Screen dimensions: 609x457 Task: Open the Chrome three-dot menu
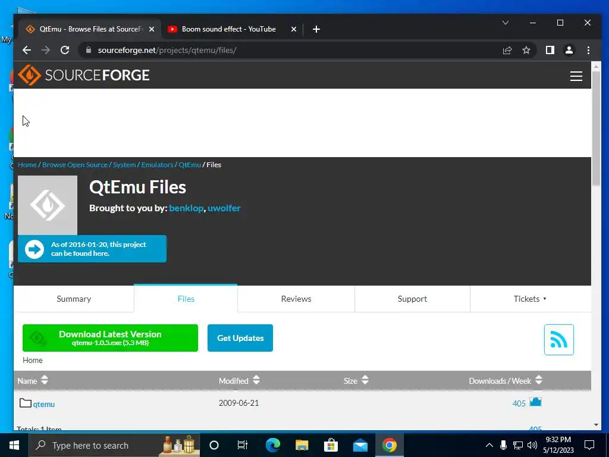coord(588,50)
